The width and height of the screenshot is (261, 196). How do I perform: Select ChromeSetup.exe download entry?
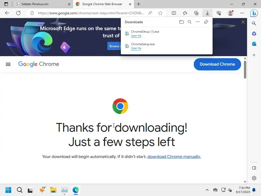click(x=167, y=46)
